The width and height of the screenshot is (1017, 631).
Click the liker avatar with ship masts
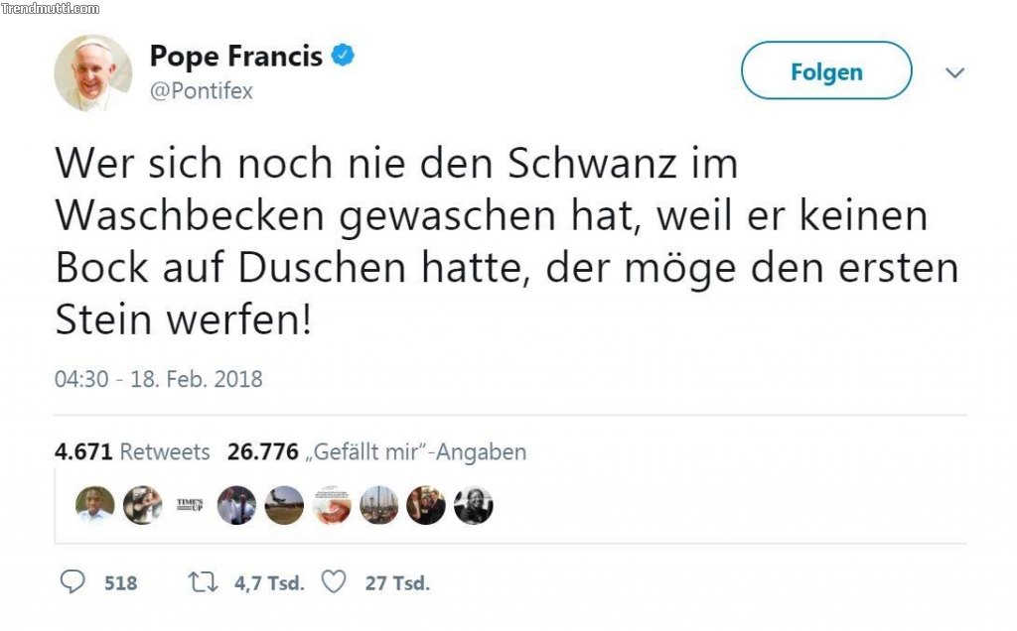(378, 505)
